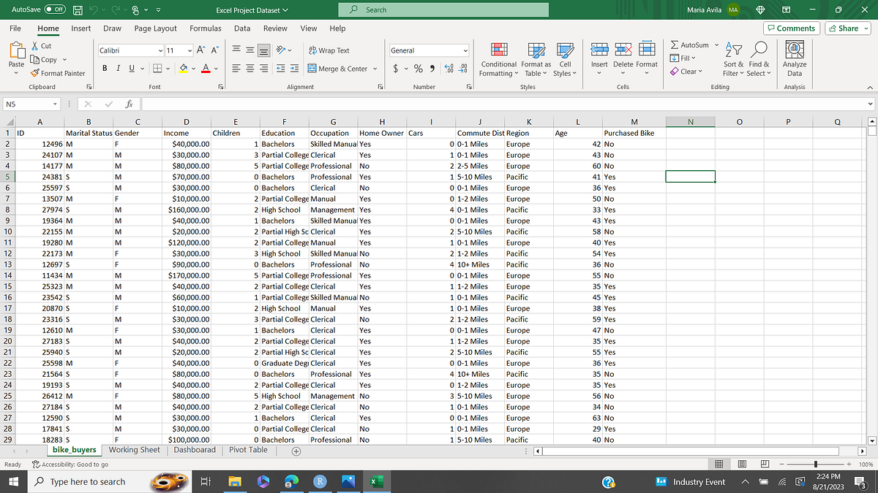The width and height of the screenshot is (878, 493).
Task: Click the Paste clipboard icon
Action: point(16,50)
